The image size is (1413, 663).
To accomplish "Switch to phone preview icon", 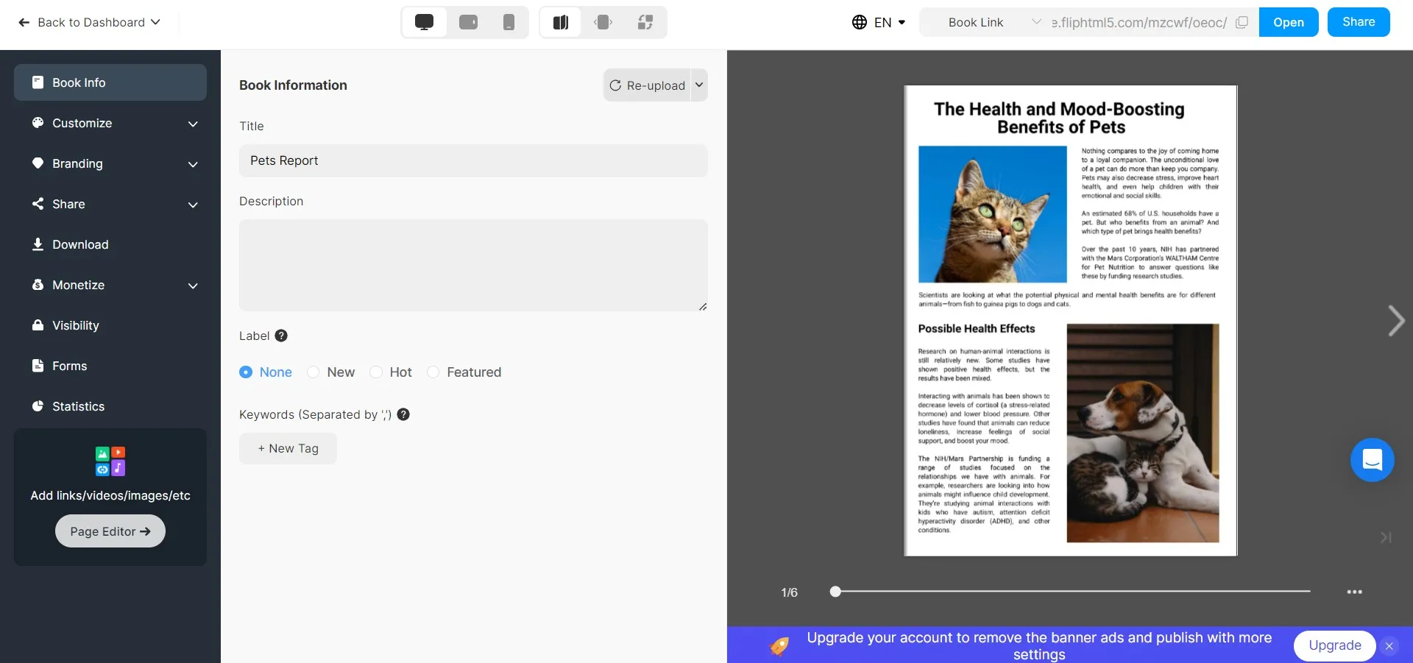I will [x=509, y=22].
